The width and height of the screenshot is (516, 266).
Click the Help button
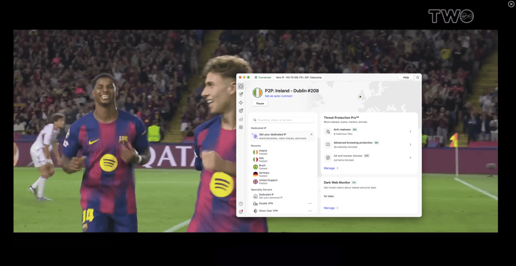[x=406, y=78]
